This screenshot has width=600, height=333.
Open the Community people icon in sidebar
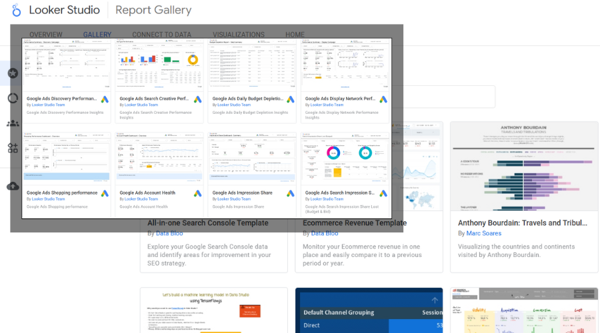click(13, 123)
